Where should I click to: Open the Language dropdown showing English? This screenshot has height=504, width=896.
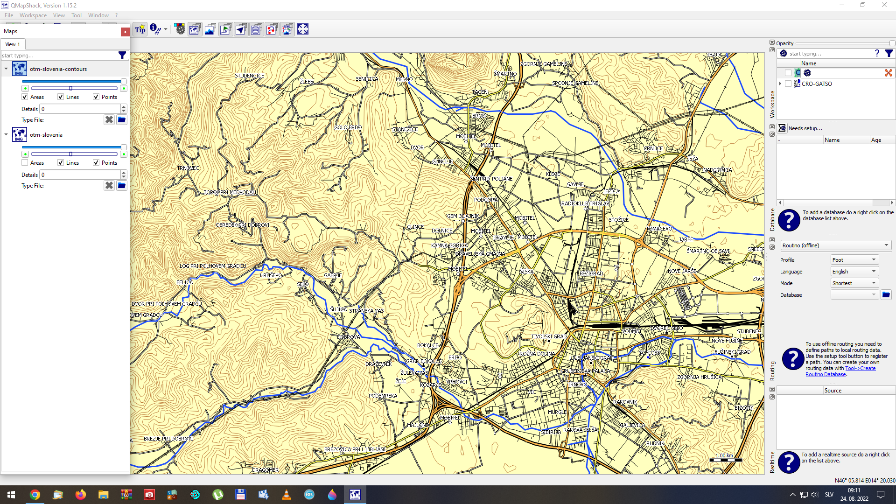coord(854,272)
